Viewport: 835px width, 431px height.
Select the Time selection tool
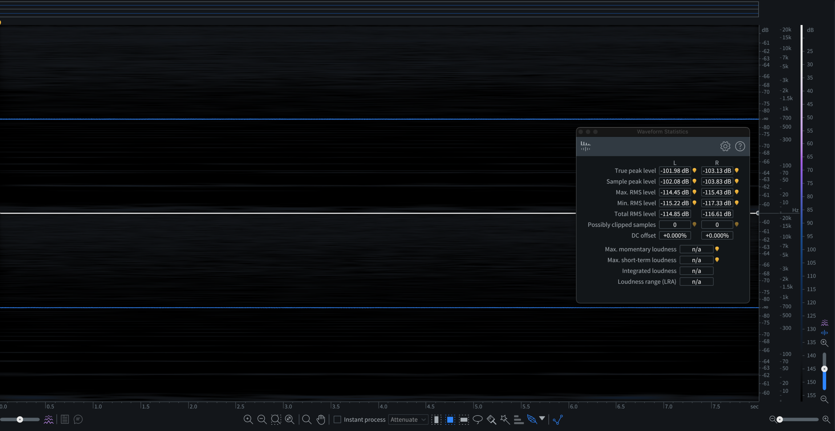pos(436,419)
